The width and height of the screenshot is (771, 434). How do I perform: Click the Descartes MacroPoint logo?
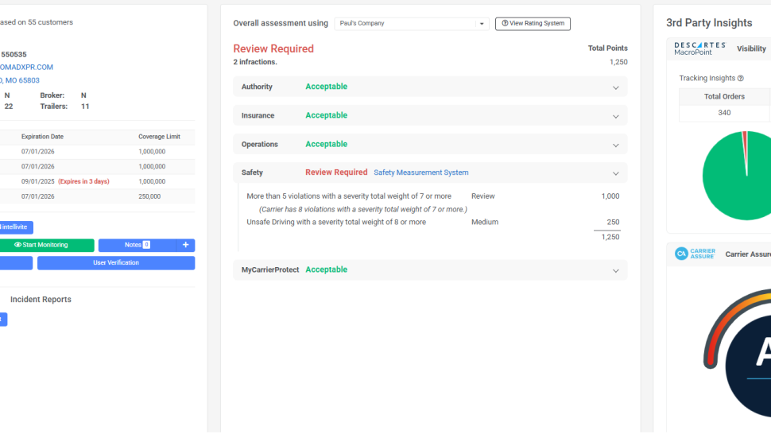click(x=700, y=48)
